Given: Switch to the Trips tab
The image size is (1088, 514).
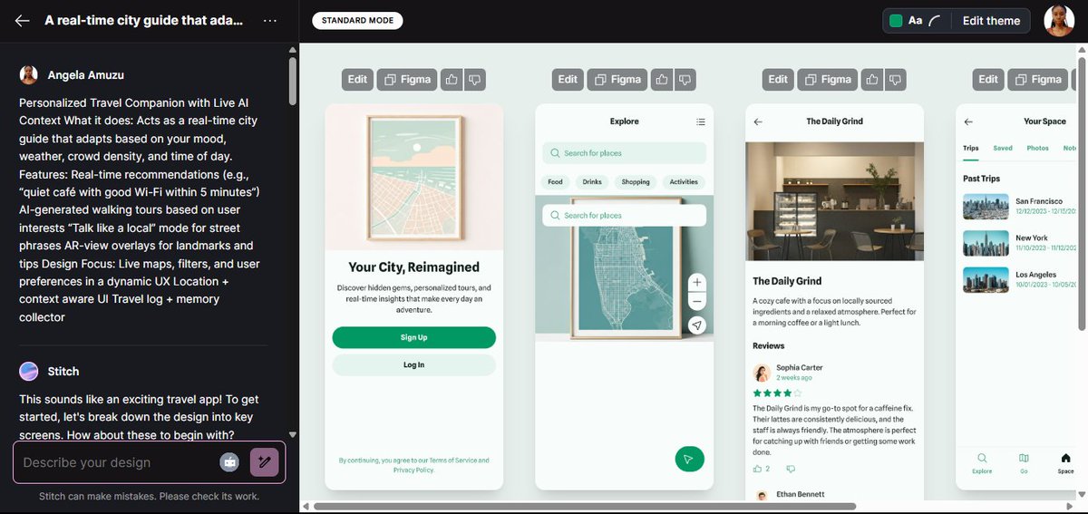Looking at the screenshot, I should [x=971, y=149].
